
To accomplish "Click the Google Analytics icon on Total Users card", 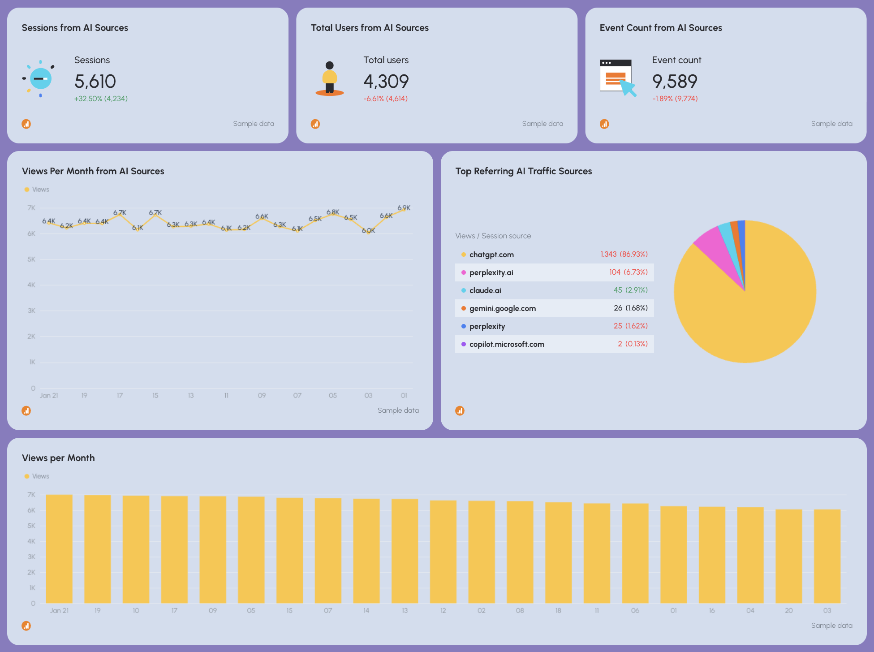I will [315, 124].
